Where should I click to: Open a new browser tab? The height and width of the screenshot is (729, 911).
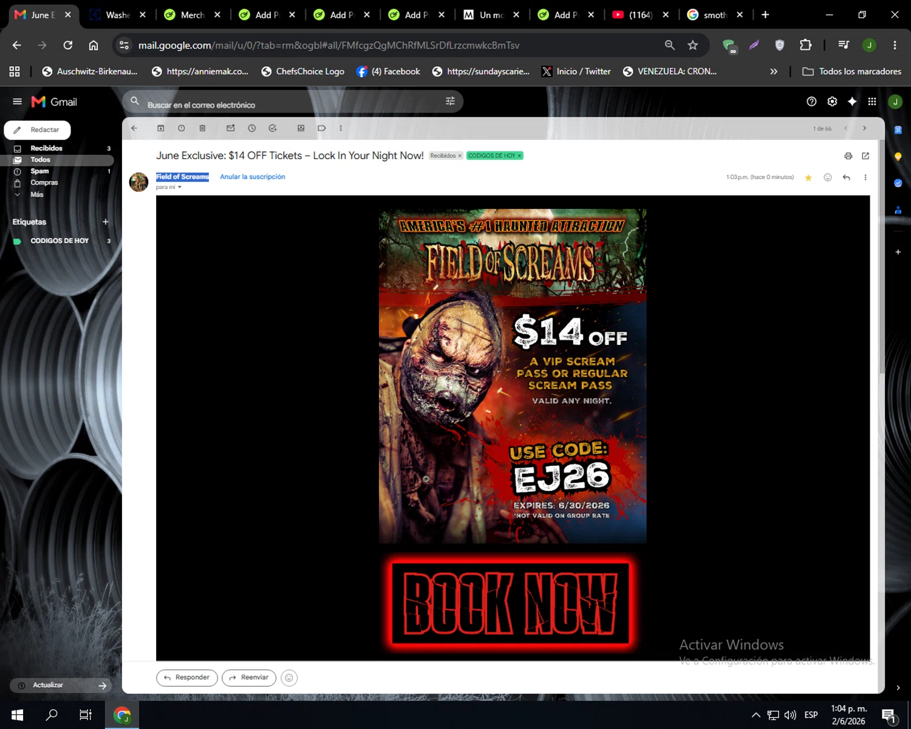pyautogui.click(x=765, y=15)
